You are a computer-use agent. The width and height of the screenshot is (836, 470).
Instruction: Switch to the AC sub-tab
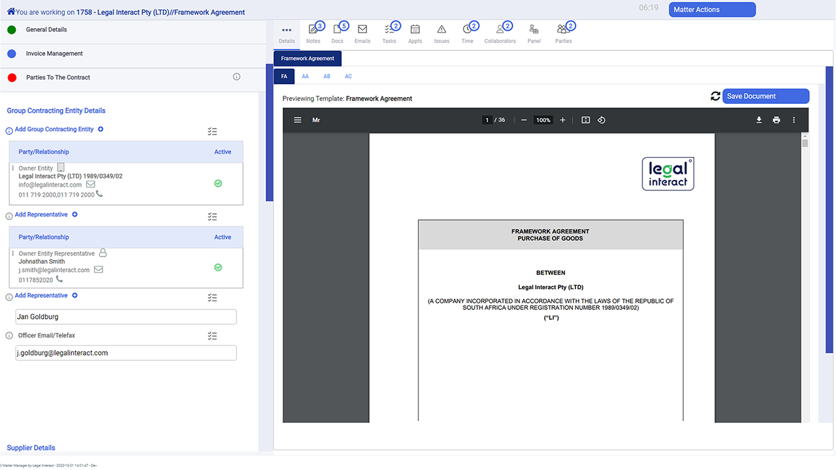point(348,76)
